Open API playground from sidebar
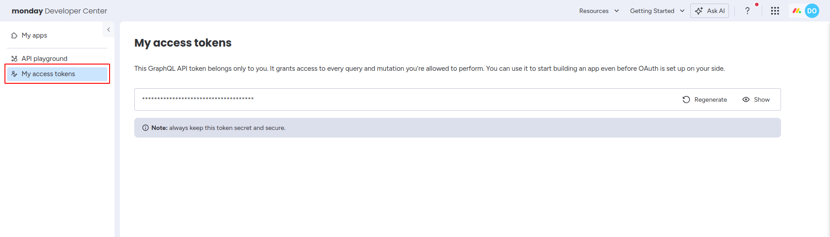Viewport: 830px width, 237px height. click(x=44, y=59)
